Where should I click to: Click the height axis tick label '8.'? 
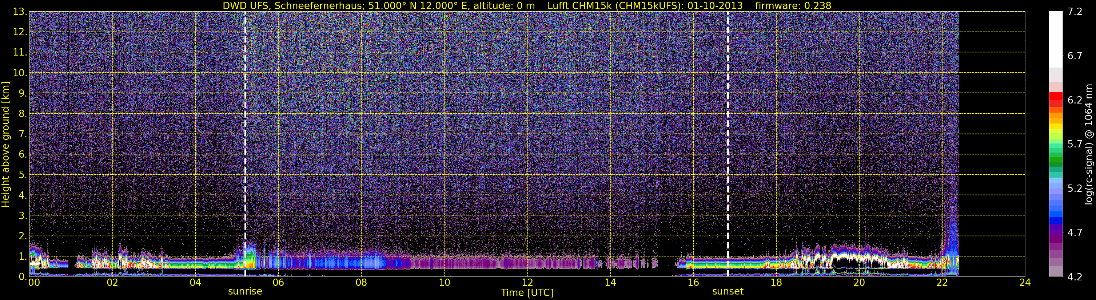point(23,114)
